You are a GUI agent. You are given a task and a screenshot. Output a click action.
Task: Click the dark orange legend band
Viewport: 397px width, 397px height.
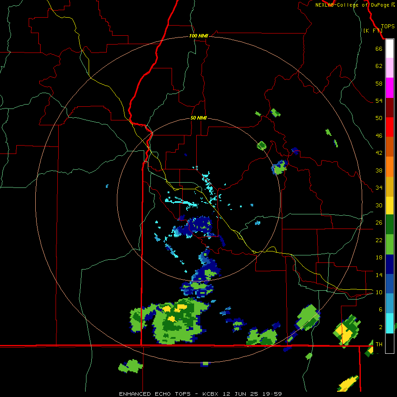pyautogui.click(x=390, y=146)
